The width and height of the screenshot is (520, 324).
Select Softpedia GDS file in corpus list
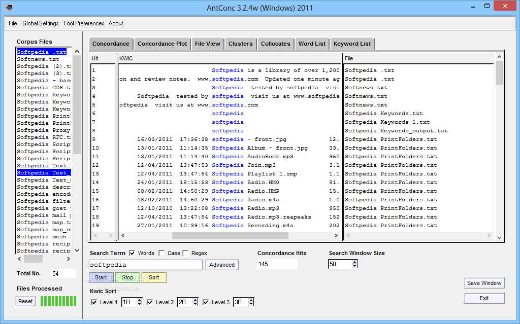click(x=44, y=88)
